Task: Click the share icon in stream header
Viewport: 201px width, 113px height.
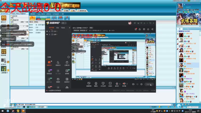Action: (x=152, y=29)
